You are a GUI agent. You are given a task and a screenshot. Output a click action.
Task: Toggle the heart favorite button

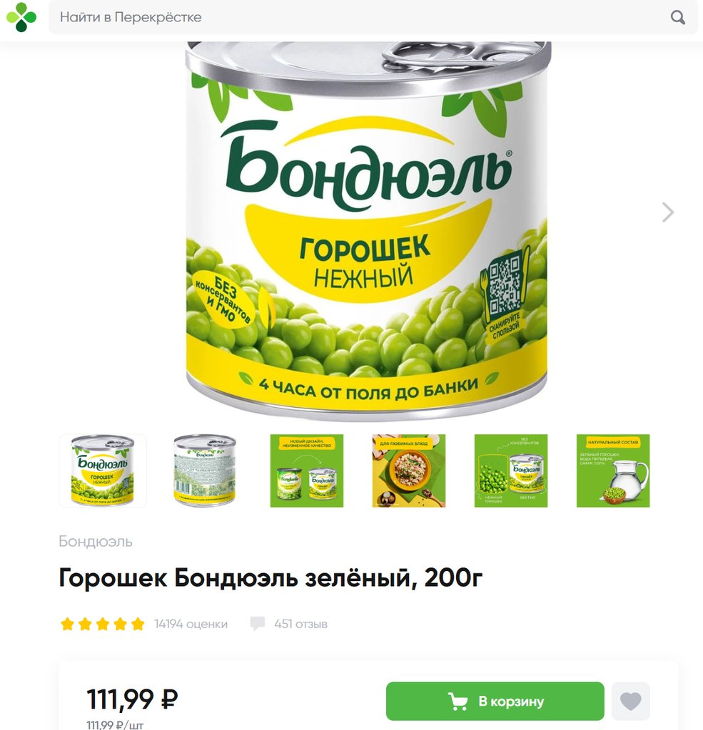coord(631,701)
